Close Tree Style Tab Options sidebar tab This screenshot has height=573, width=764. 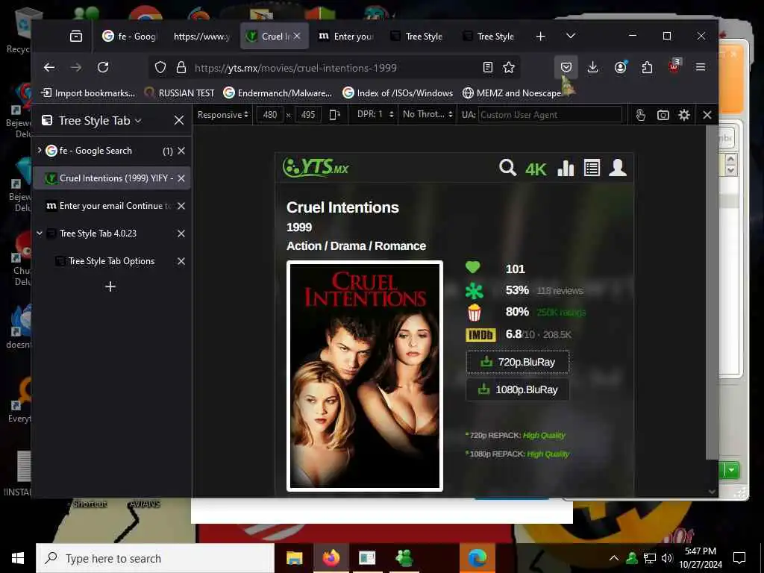point(181,261)
